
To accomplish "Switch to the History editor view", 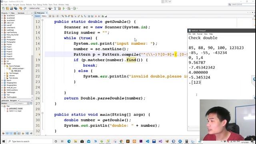I will pos(44,16).
